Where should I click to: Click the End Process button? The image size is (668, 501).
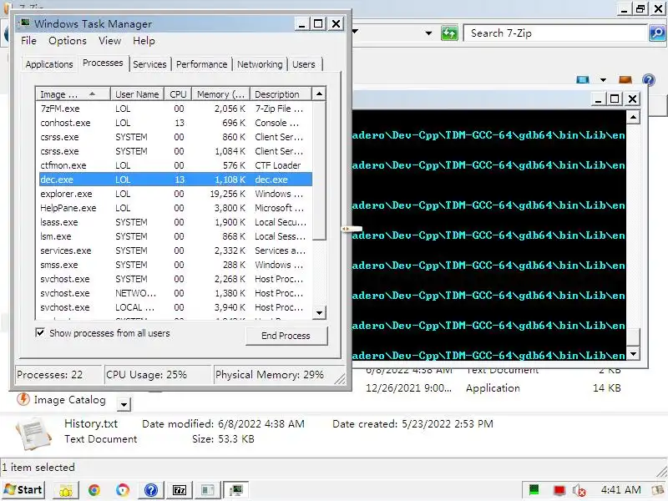[x=286, y=336]
